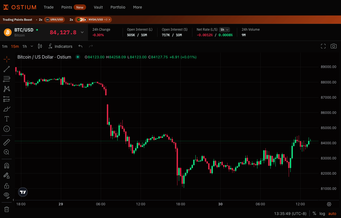Image resolution: width=341 pixels, height=218 pixels.
Task: Click Open Interest (S) 717K / 10M
Action: click(x=172, y=35)
